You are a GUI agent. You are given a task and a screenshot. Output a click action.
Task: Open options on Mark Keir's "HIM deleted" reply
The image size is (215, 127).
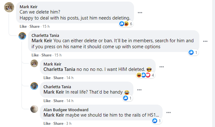point(162,67)
